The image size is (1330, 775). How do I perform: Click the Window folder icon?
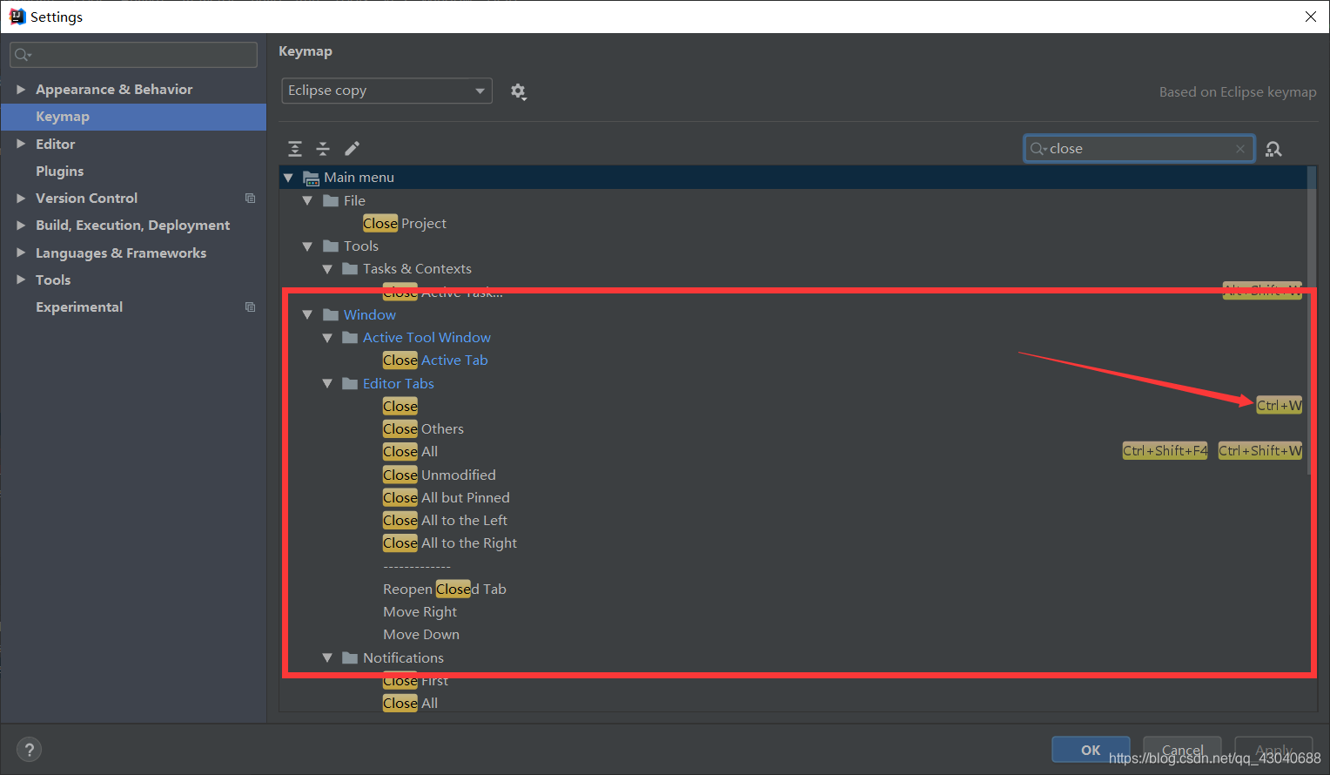point(331,315)
